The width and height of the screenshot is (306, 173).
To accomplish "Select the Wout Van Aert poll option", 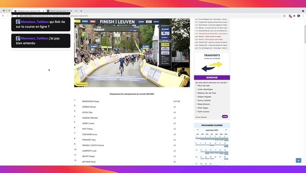I will (196, 86).
